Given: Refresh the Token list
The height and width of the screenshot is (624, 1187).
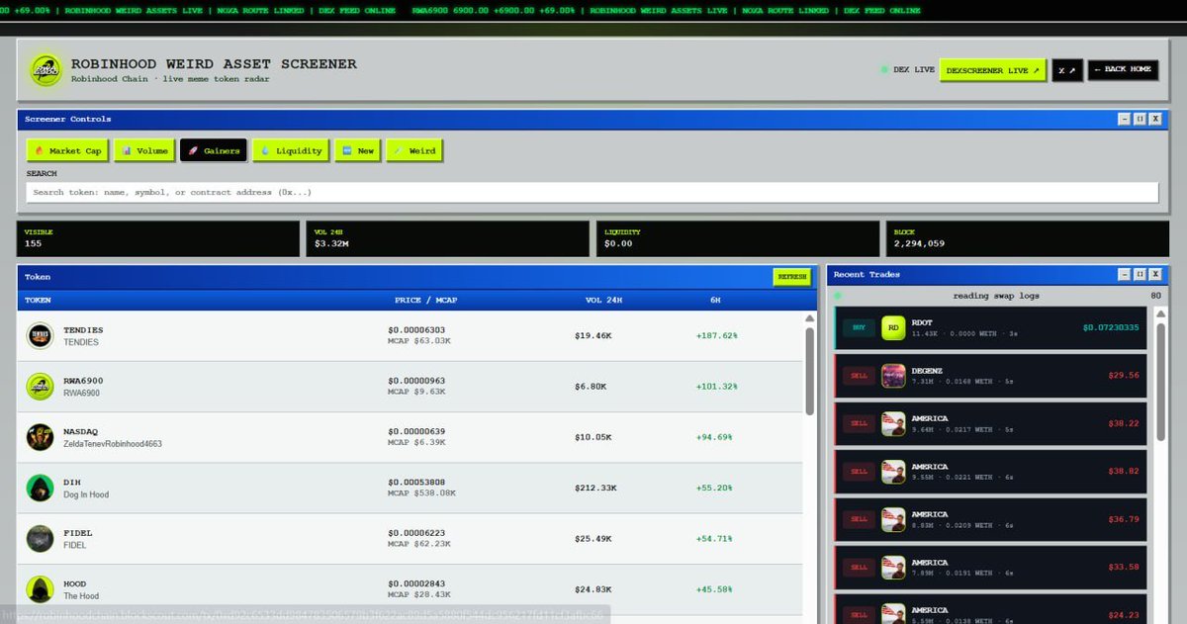Looking at the screenshot, I should [791, 277].
